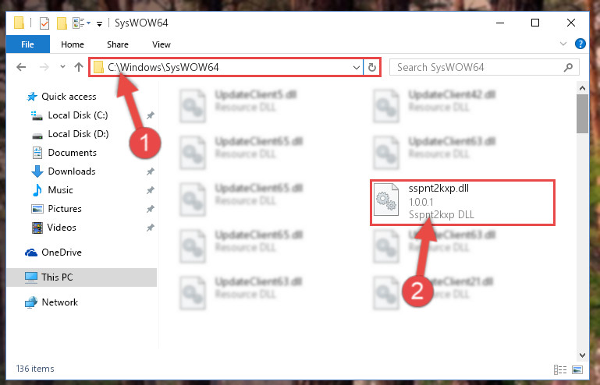Open the recent locations dropdown arrow
The image size is (600, 385).
62,67
